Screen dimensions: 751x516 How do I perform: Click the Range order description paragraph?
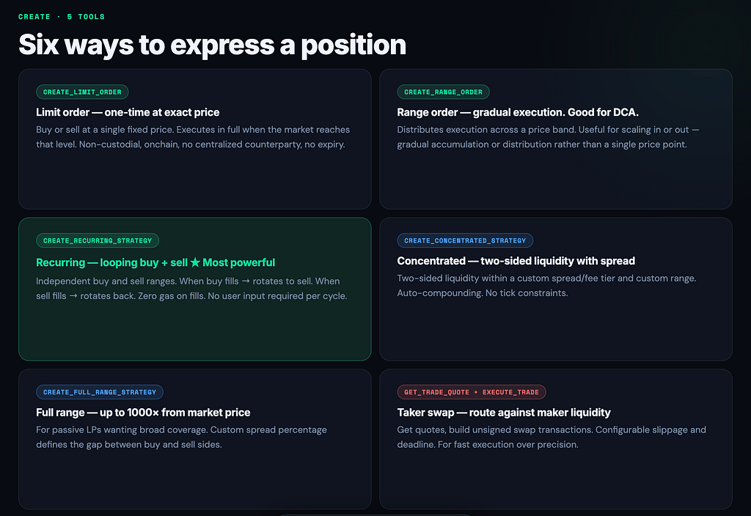tap(548, 137)
